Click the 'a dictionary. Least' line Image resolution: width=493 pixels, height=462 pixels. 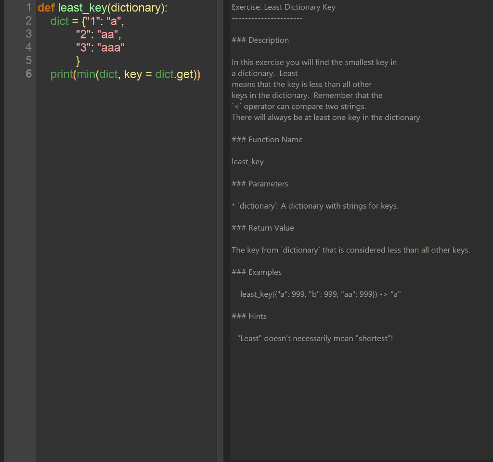click(x=264, y=73)
